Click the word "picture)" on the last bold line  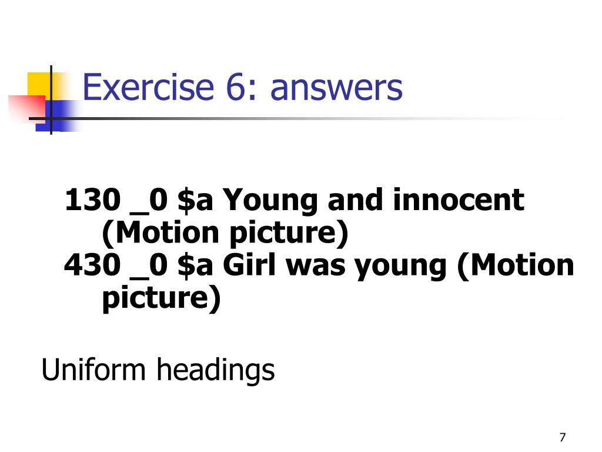tap(162, 298)
